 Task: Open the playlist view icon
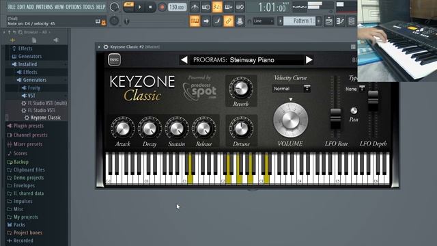pyautogui.click(x=329, y=21)
